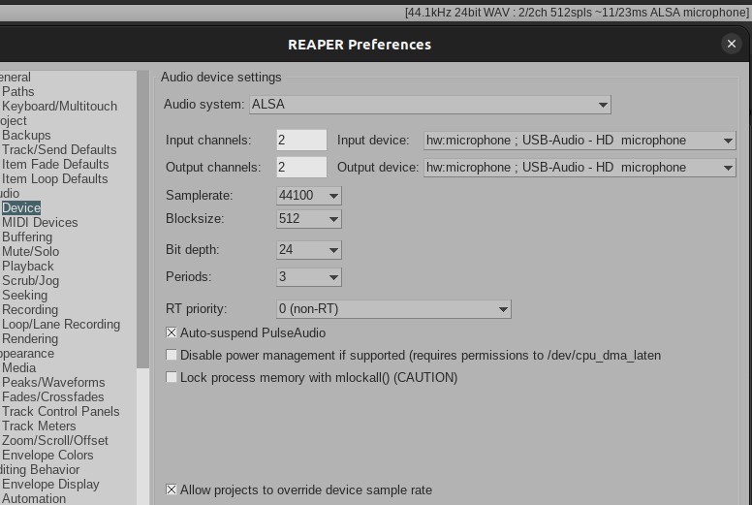
Task: Select Rendering preferences page
Action: pyautogui.click(x=30, y=338)
